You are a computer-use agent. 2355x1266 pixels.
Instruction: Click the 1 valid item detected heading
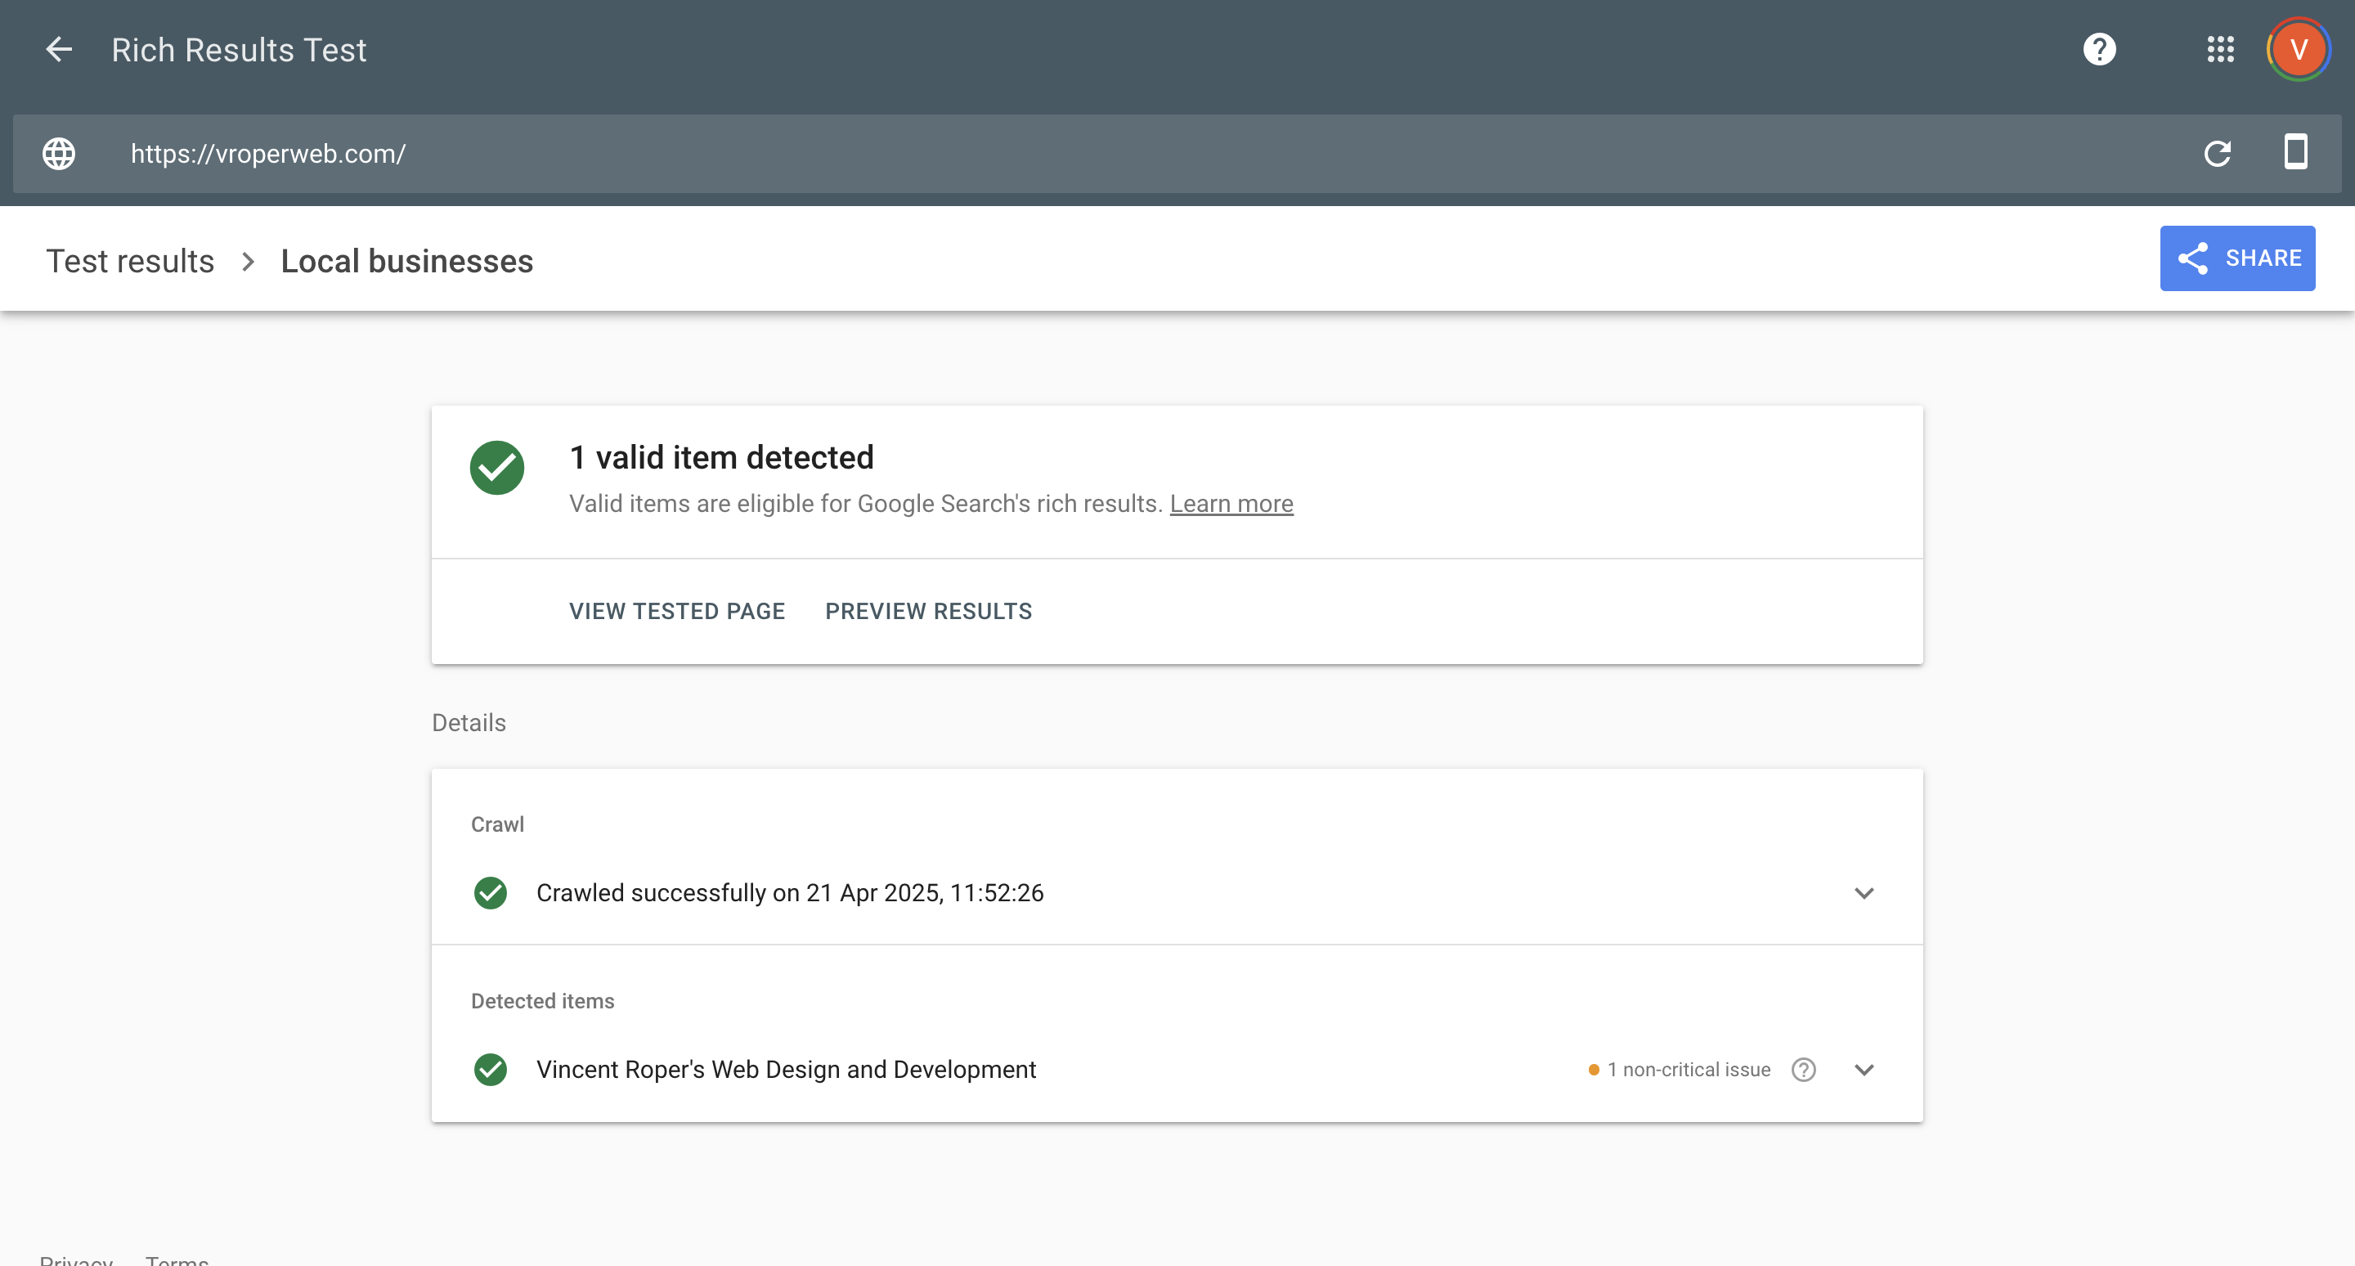point(721,457)
